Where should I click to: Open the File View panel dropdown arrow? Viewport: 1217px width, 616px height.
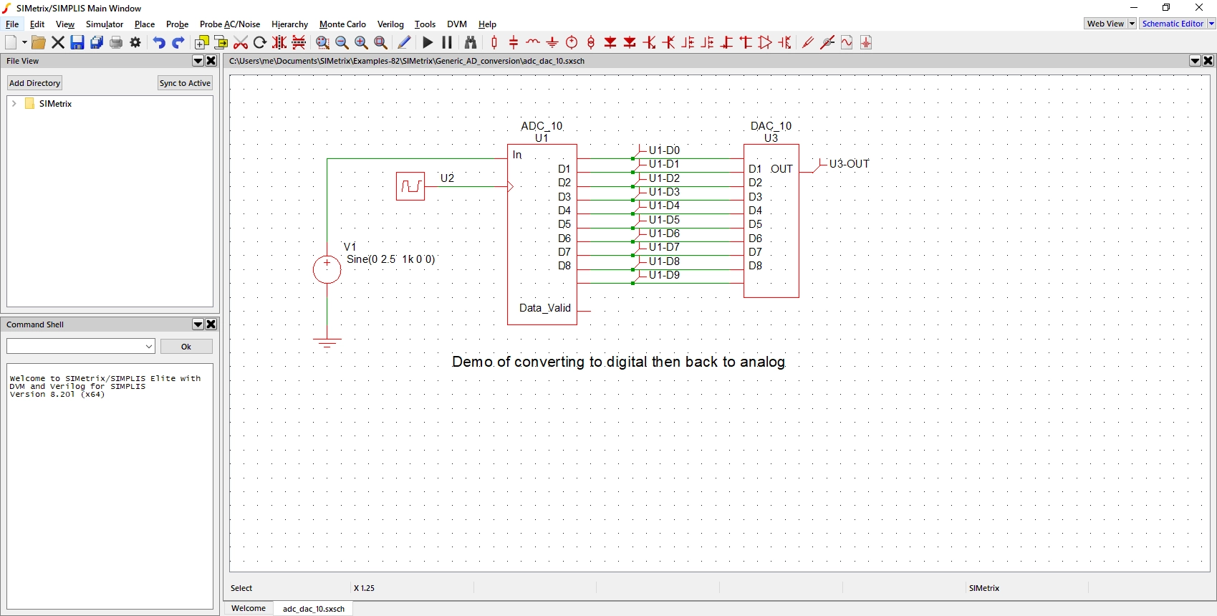(x=198, y=61)
